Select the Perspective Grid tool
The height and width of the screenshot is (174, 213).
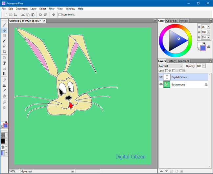point(4,58)
